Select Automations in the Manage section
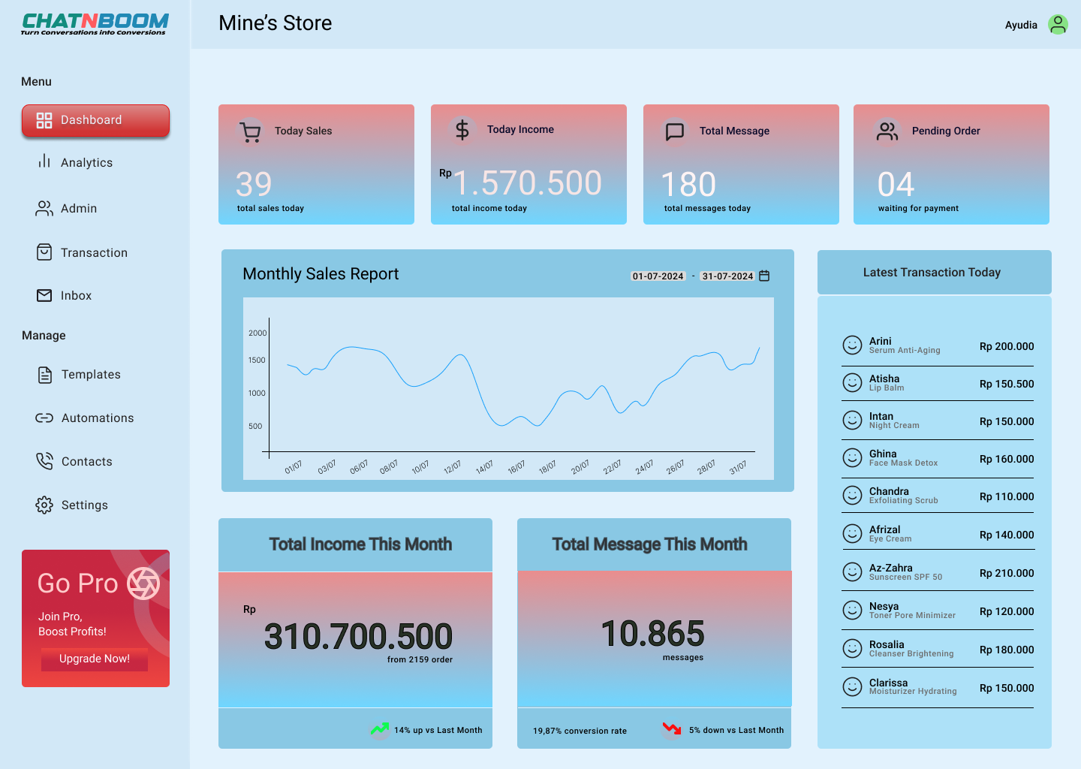 (x=97, y=418)
